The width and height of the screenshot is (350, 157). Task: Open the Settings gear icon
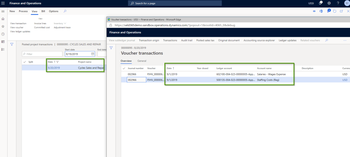point(329,3)
